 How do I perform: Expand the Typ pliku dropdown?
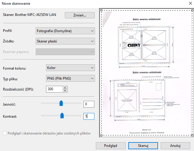tap(70, 78)
